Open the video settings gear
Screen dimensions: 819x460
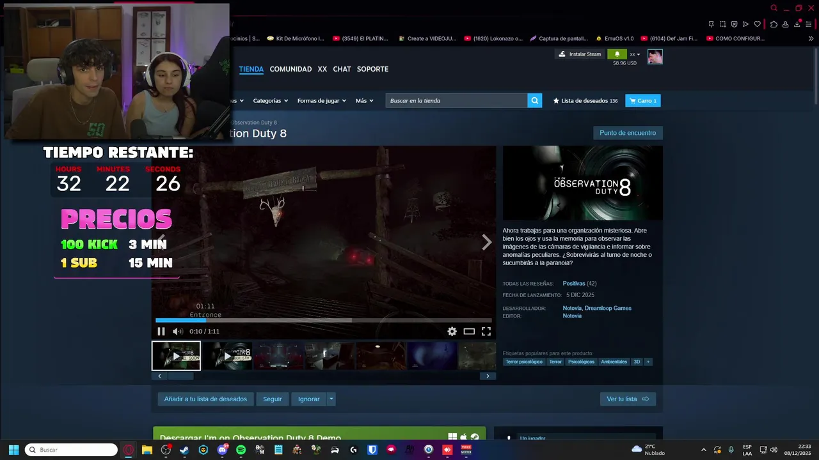coord(452,331)
